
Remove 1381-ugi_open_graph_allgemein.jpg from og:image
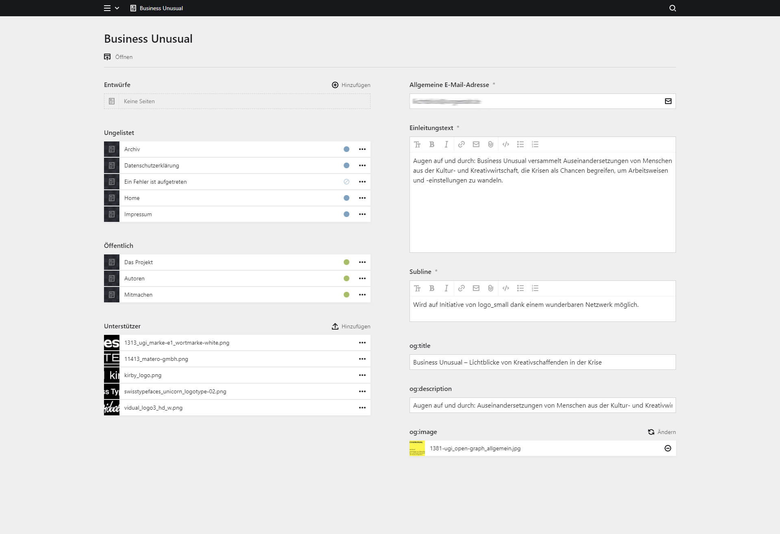pos(667,448)
